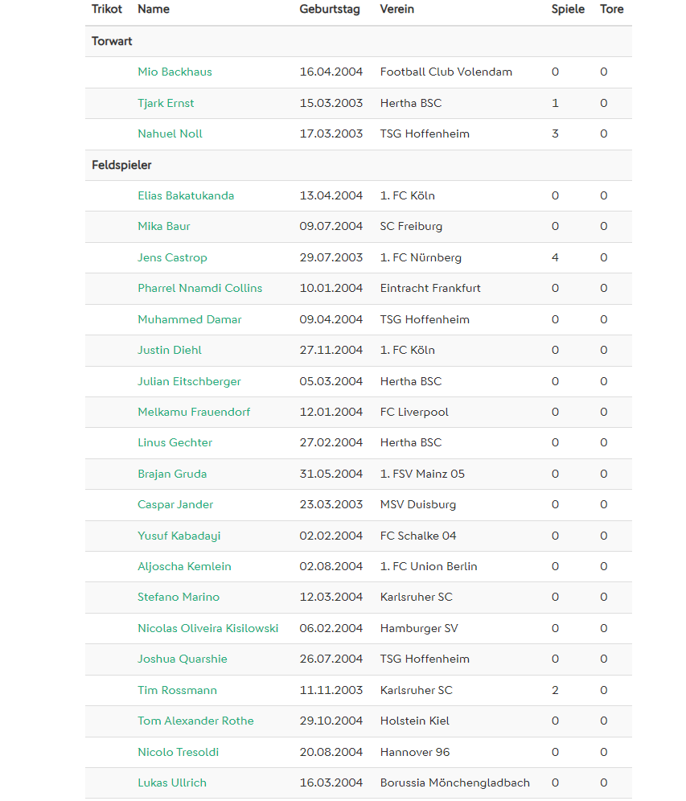686x801 pixels.
Task: Click club Eintracht Frankfurt
Action: tap(430, 288)
